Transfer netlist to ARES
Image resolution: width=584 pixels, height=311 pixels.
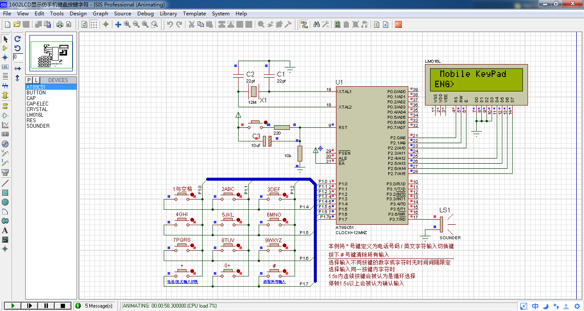click(398, 24)
